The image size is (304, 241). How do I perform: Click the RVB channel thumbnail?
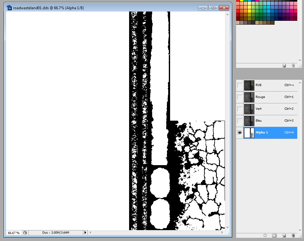click(x=249, y=85)
